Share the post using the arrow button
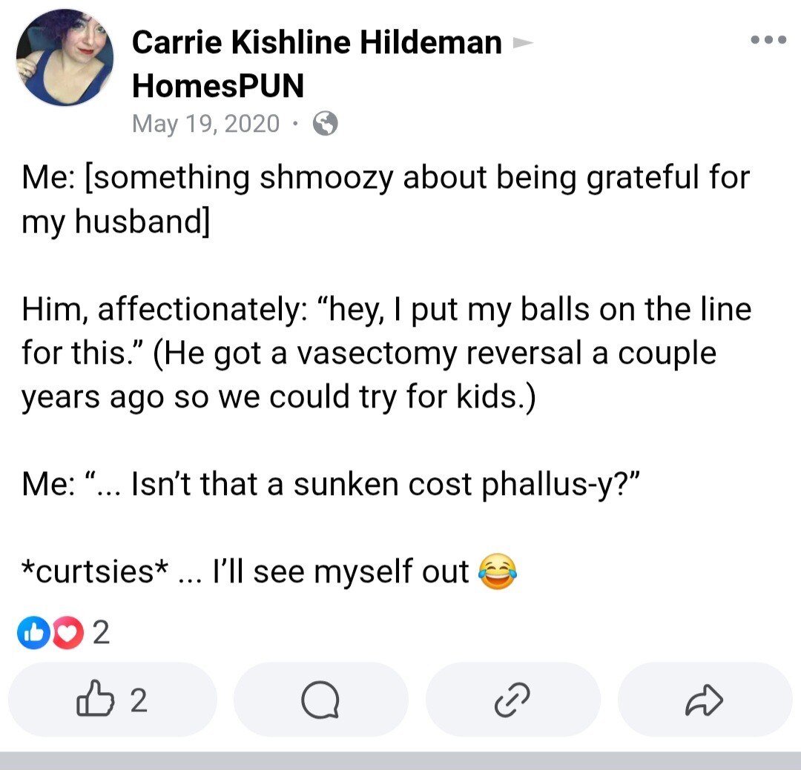801x770 pixels. 705,699
